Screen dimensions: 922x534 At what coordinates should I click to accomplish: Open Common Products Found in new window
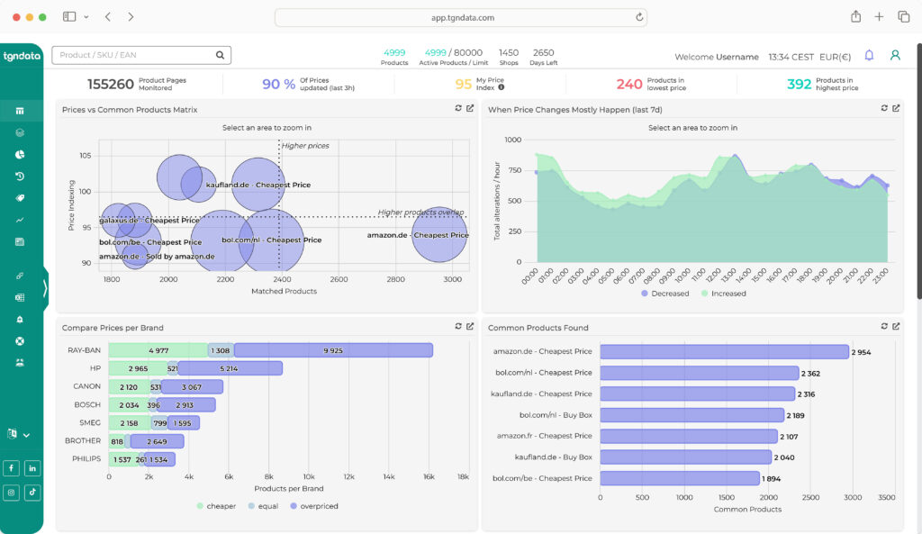coord(896,326)
